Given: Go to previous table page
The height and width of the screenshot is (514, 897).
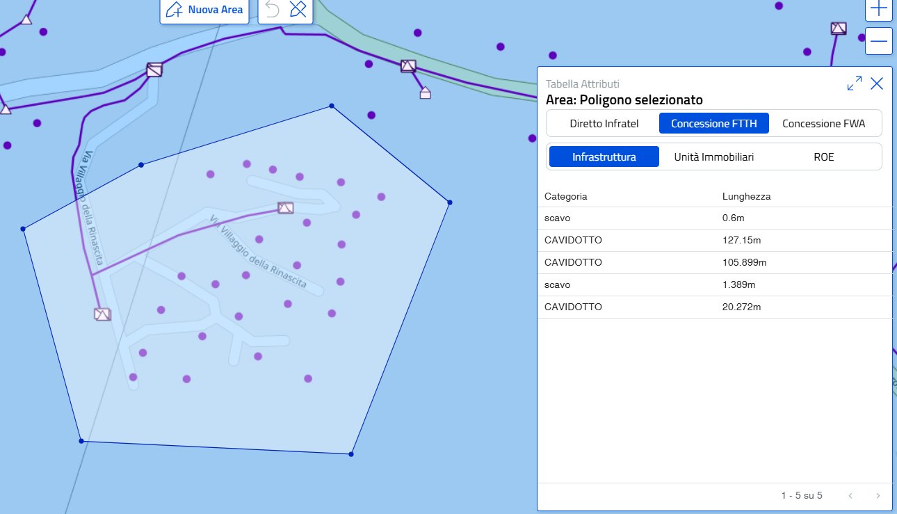Looking at the screenshot, I should click(x=850, y=496).
